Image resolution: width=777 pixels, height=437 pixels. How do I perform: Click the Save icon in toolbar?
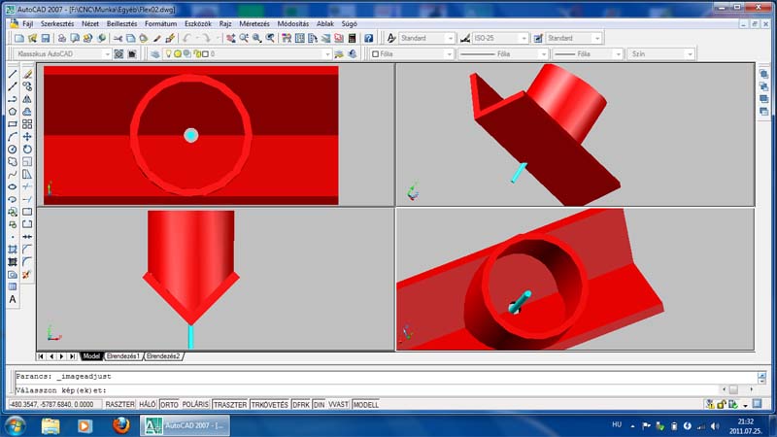pyautogui.click(x=45, y=38)
